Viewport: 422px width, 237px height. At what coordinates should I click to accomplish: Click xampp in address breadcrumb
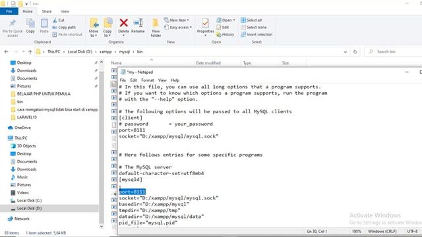105,51
